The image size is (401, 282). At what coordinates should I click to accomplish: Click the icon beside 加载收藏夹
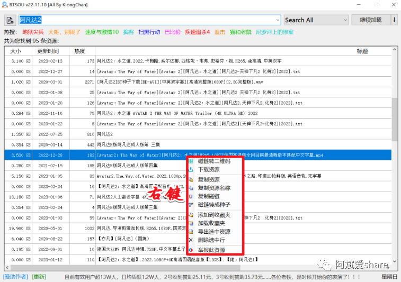(x=191, y=223)
